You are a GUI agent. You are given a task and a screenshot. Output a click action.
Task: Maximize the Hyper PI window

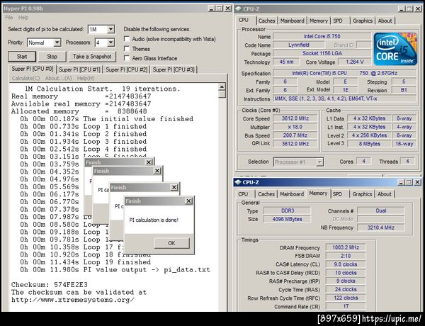[220, 9]
